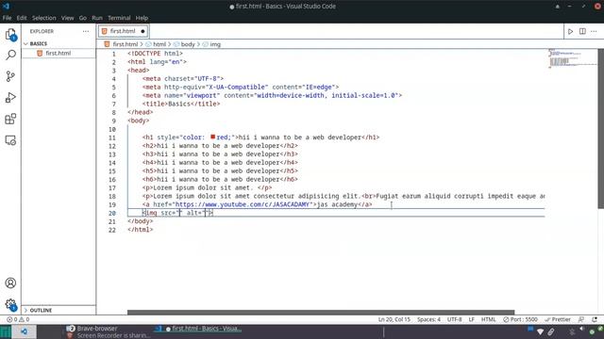Open the Run and Debug view
604x339 pixels.
click(10, 98)
